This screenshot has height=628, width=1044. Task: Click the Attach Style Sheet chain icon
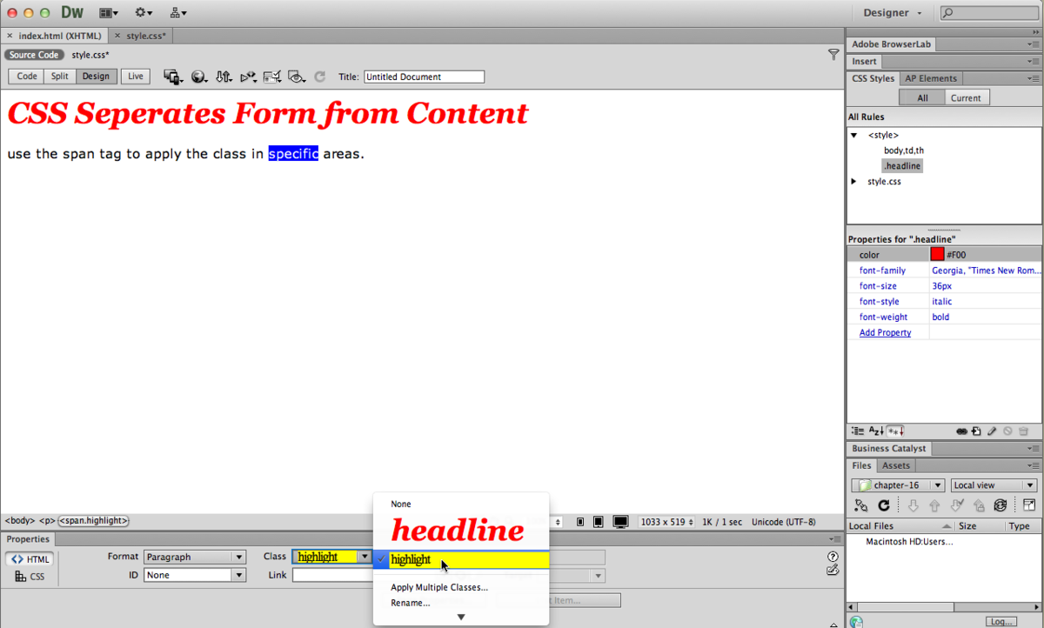tap(961, 431)
